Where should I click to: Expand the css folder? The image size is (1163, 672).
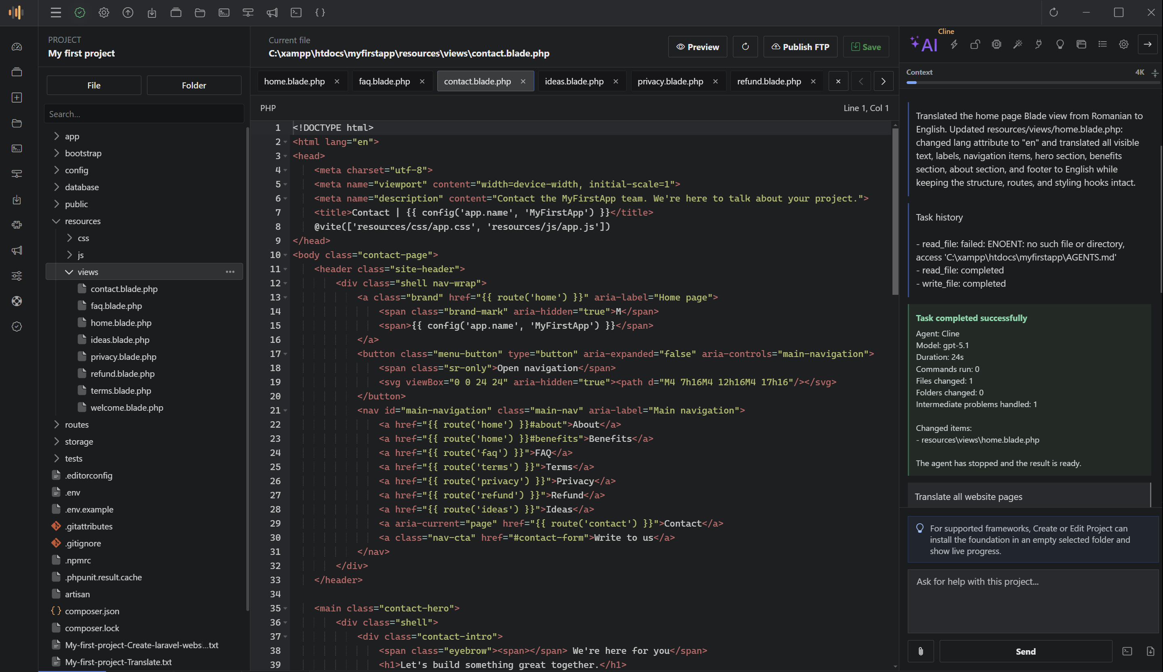point(69,238)
